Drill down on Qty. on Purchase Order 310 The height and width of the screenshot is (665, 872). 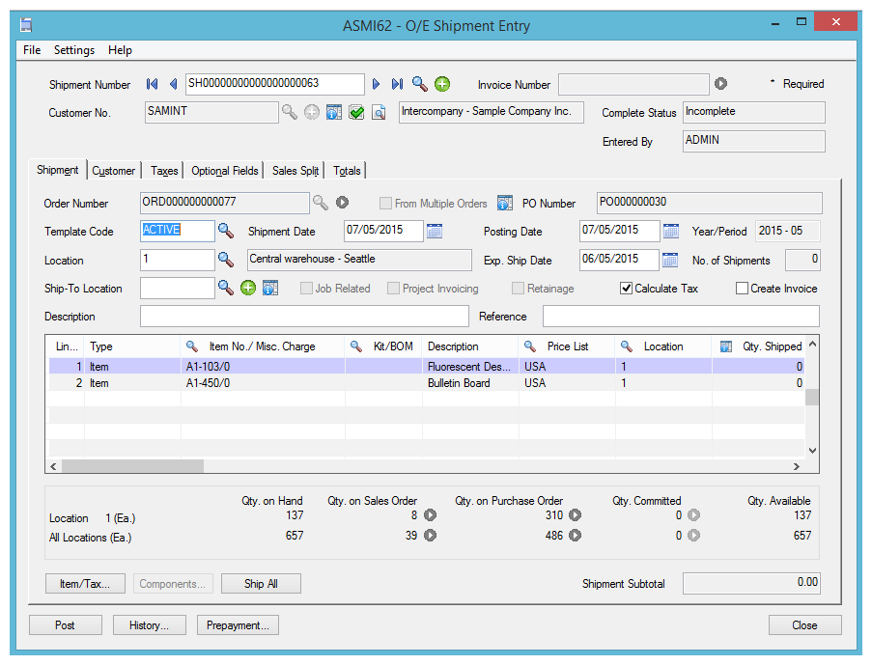[x=576, y=515]
